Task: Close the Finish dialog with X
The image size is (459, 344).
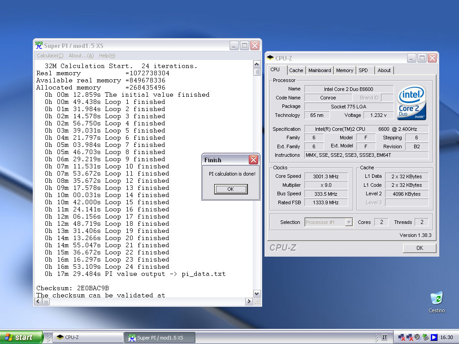Action: (x=253, y=160)
